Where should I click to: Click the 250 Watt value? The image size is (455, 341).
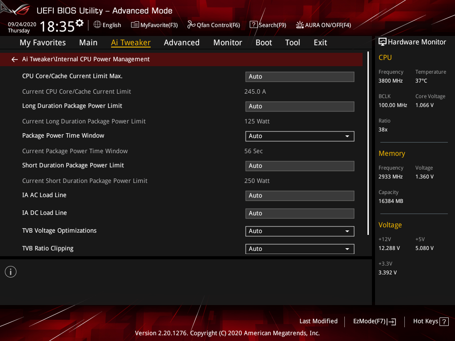tap(257, 181)
